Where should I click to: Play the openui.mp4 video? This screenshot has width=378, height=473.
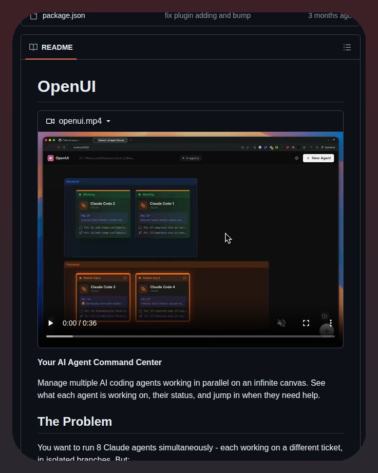click(51, 323)
